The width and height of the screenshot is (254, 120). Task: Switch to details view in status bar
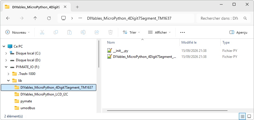click(x=243, y=116)
